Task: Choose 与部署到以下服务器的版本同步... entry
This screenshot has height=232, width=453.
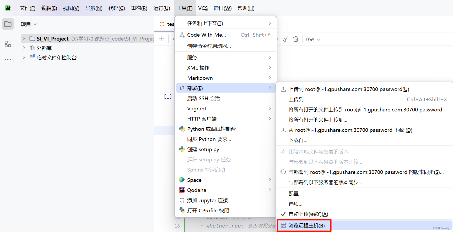Action: click(x=364, y=182)
